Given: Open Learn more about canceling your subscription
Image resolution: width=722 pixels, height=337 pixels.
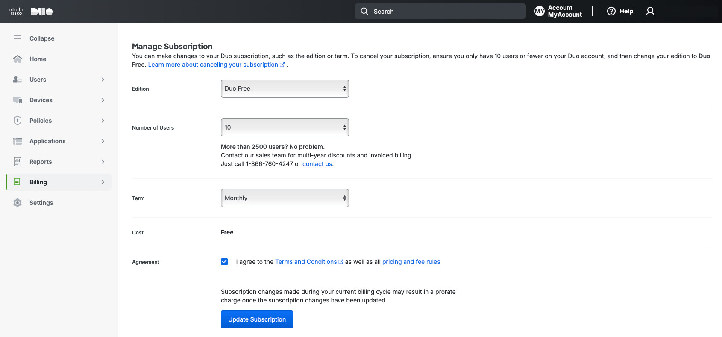Looking at the screenshot, I should pos(213,65).
